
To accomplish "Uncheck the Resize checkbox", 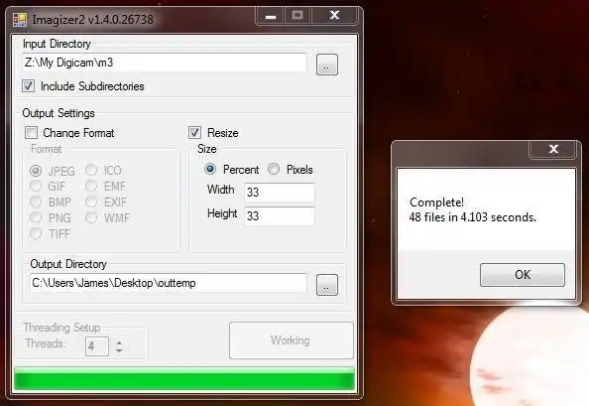I will click(x=194, y=133).
